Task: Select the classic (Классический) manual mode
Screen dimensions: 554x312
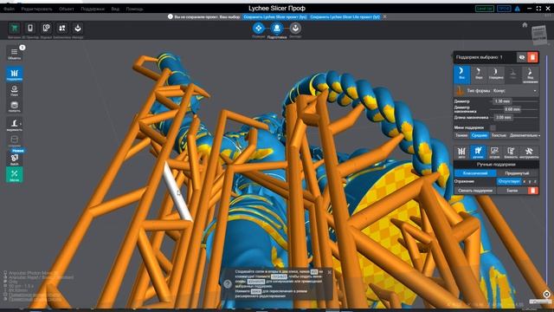Action: pyautogui.click(x=475, y=173)
